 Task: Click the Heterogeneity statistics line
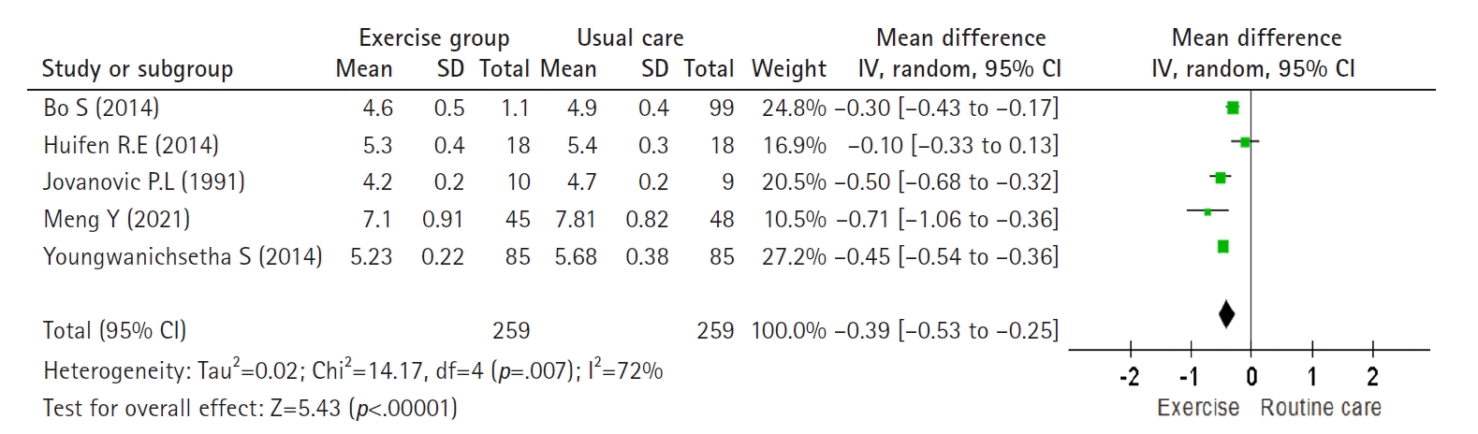[x=353, y=370]
